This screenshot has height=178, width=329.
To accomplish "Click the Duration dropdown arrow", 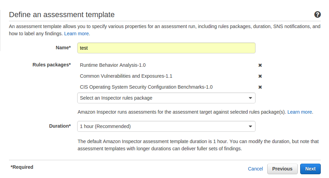I will [x=250, y=127].
